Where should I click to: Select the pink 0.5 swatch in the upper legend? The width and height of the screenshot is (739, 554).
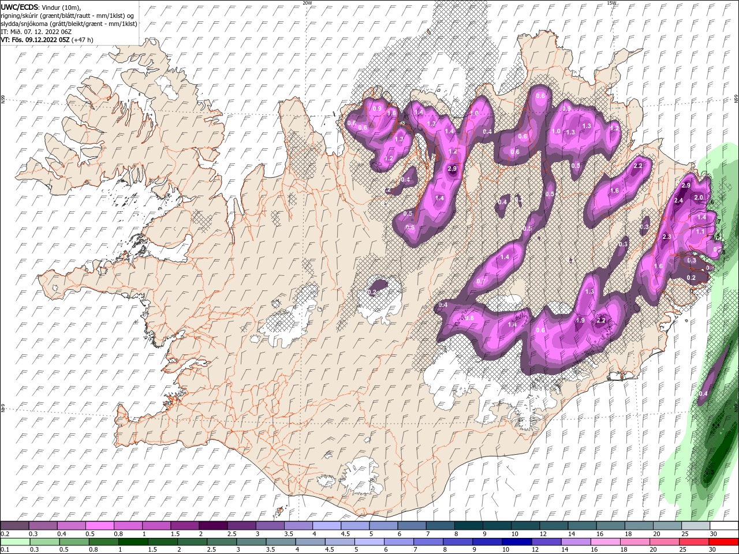pos(99,526)
